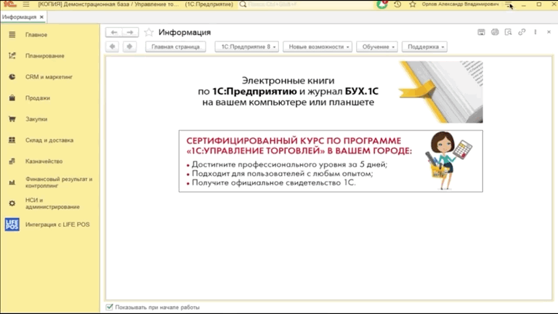Open CRM и маркетинг section
This screenshot has height=314, width=558.
[x=50, y=77]
